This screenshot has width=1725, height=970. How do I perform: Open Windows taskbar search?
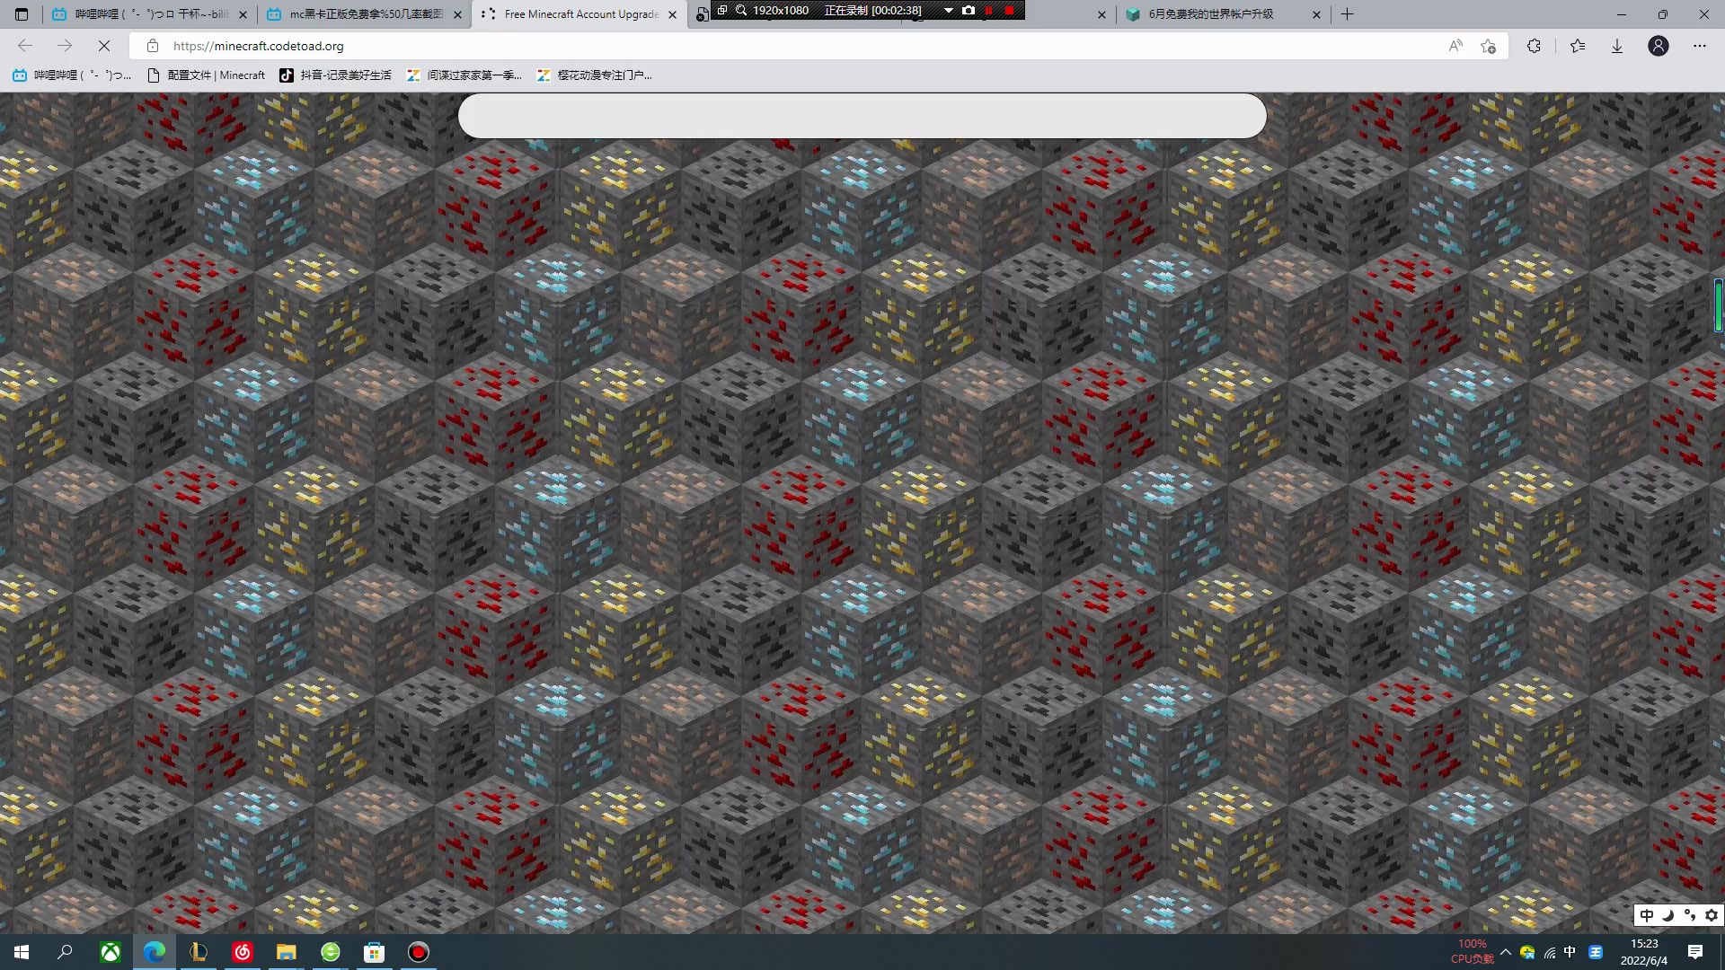pyautogui.click(x=65, y=952)
